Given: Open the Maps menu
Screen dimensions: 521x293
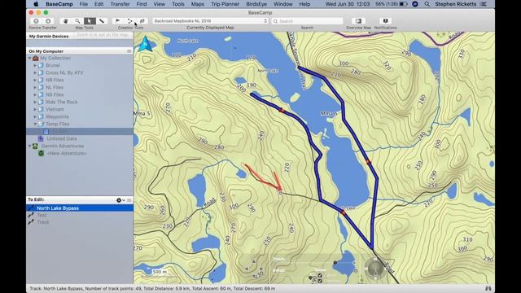Looking at the screenshot, I should 197,4.
